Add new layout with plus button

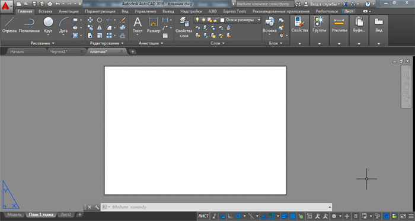coord(79,214)
